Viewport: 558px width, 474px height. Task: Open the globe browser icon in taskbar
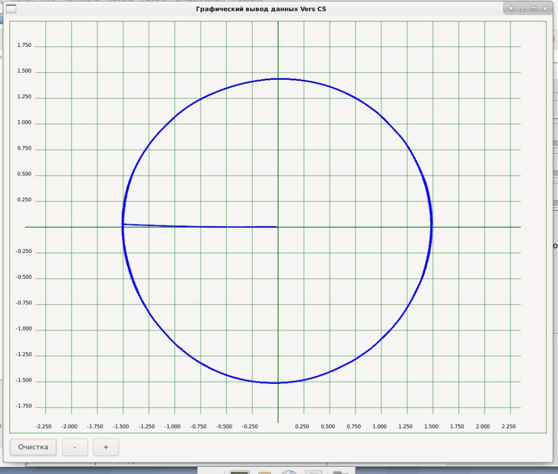289,472
